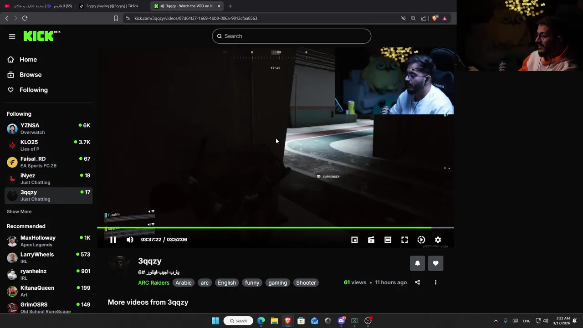Viewport: 583px width, 328px height.
Task: Open playback speed control
Action: [x=421, y=240]
